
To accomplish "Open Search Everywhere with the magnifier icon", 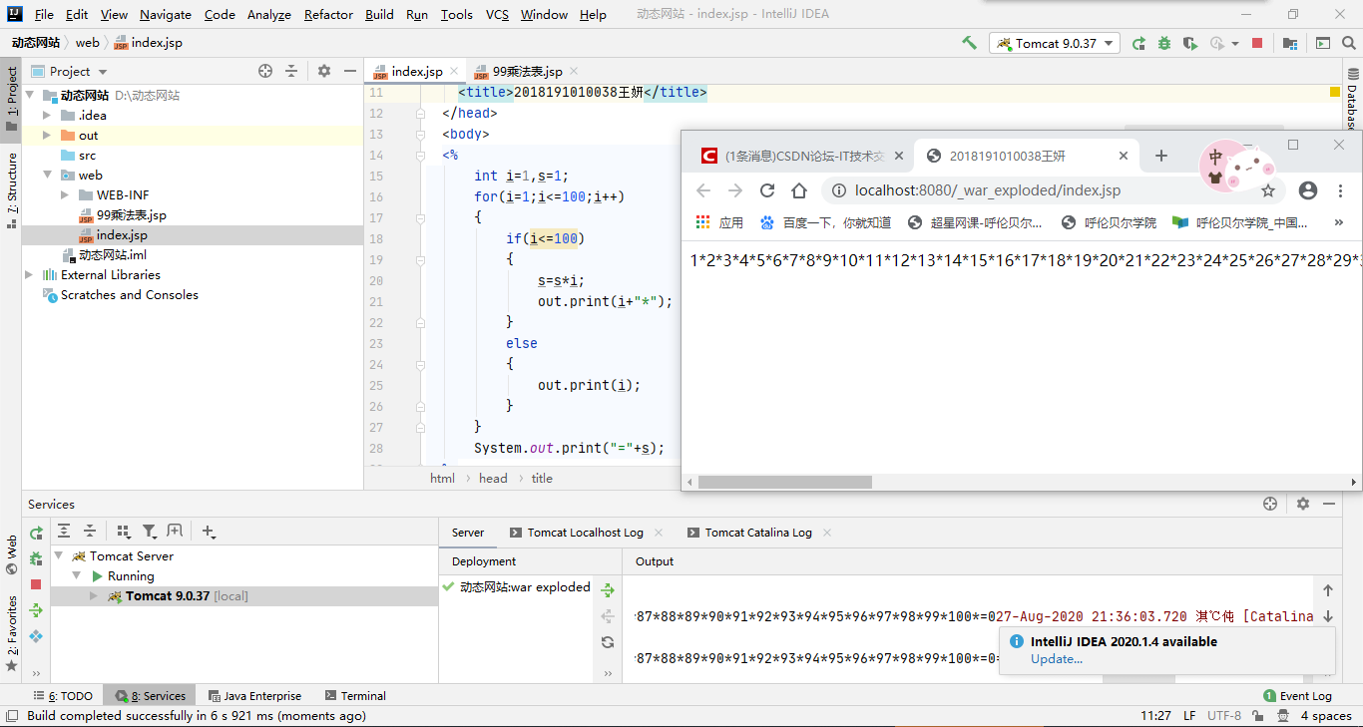I will pyautogui.click(x=1350, y=43).
